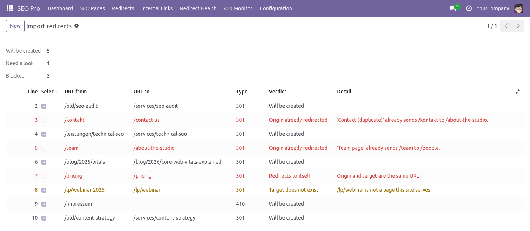Click the /lp/webinar URL to cell
530x231 pixels.
click(x=147, y=190)
